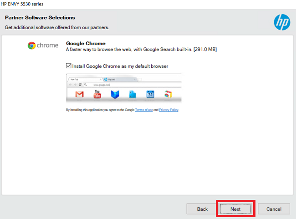Screen dimensions: 296x219
Task: Cancel the HP installer
Action: [x=274, y=209]
